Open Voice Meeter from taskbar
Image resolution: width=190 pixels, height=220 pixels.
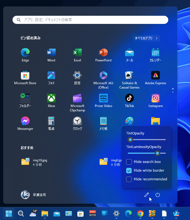(x=92, y=213)
